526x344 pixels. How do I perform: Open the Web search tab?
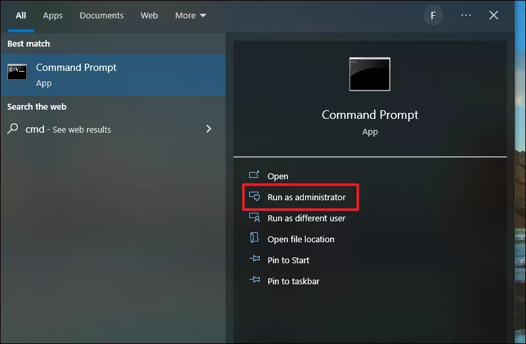point(149,15)
